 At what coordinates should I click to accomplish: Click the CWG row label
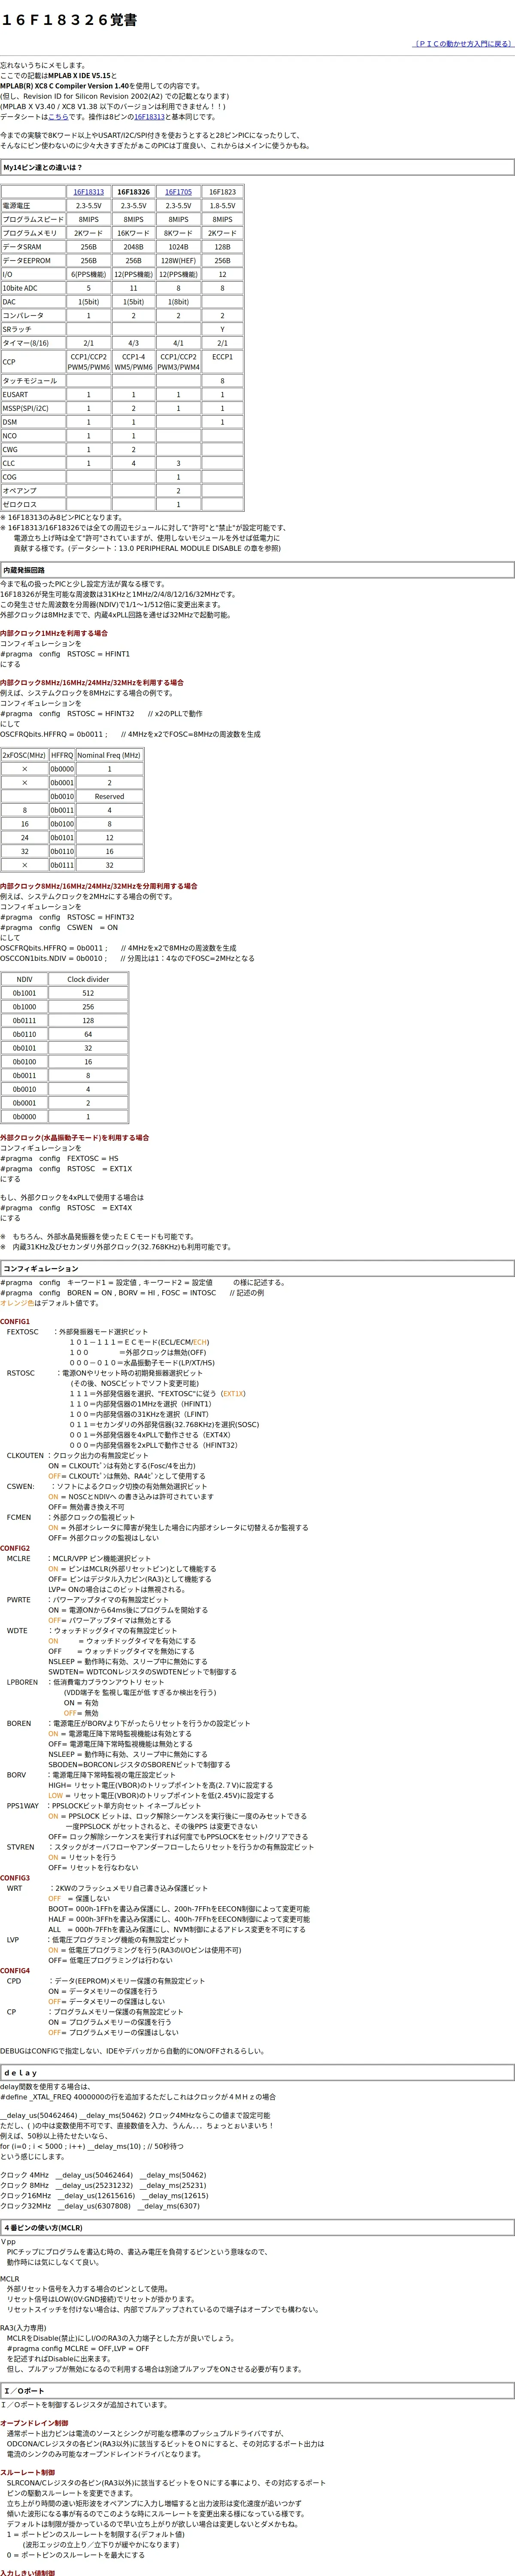(x=33, y=450)
